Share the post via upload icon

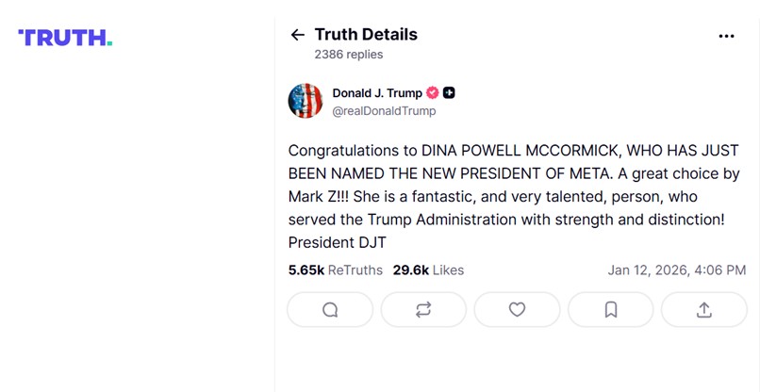703,310
